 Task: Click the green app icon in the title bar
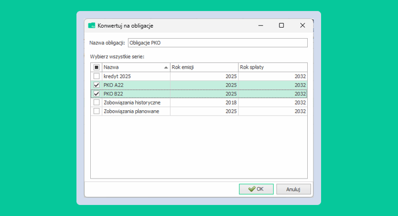point(91,25)
